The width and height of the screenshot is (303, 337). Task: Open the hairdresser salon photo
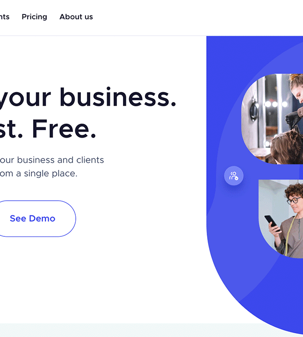272,119
